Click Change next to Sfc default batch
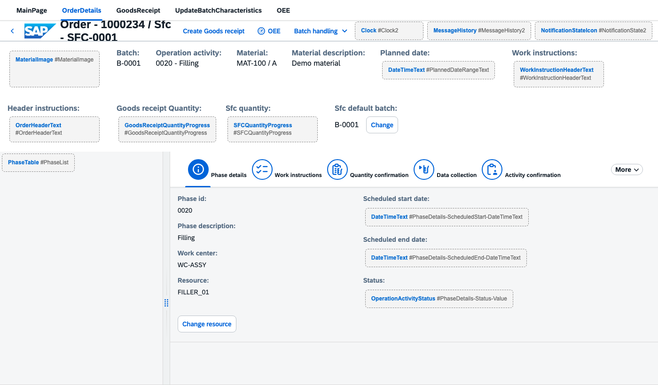658x385 pixels. 382,125
